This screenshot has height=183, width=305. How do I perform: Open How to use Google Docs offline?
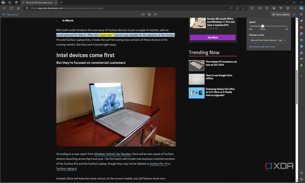coord(219,77)
